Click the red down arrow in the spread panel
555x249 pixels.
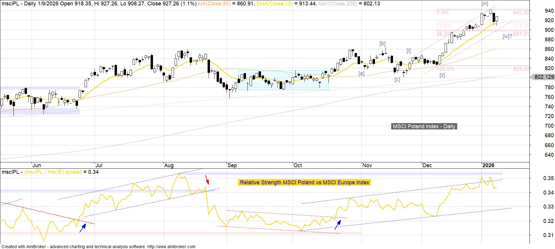(x=207, y=180)
